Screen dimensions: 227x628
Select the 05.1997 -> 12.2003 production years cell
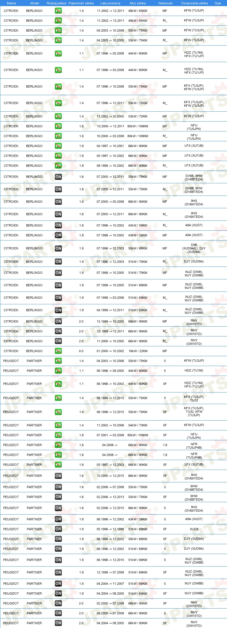point(110,465)
